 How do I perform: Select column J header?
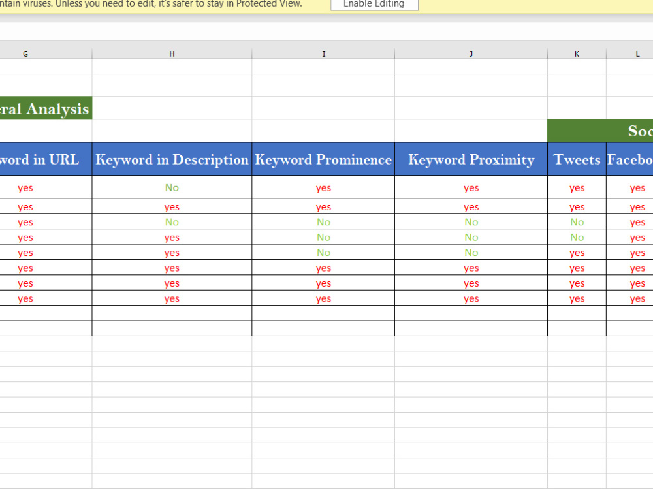coord(471,54)
